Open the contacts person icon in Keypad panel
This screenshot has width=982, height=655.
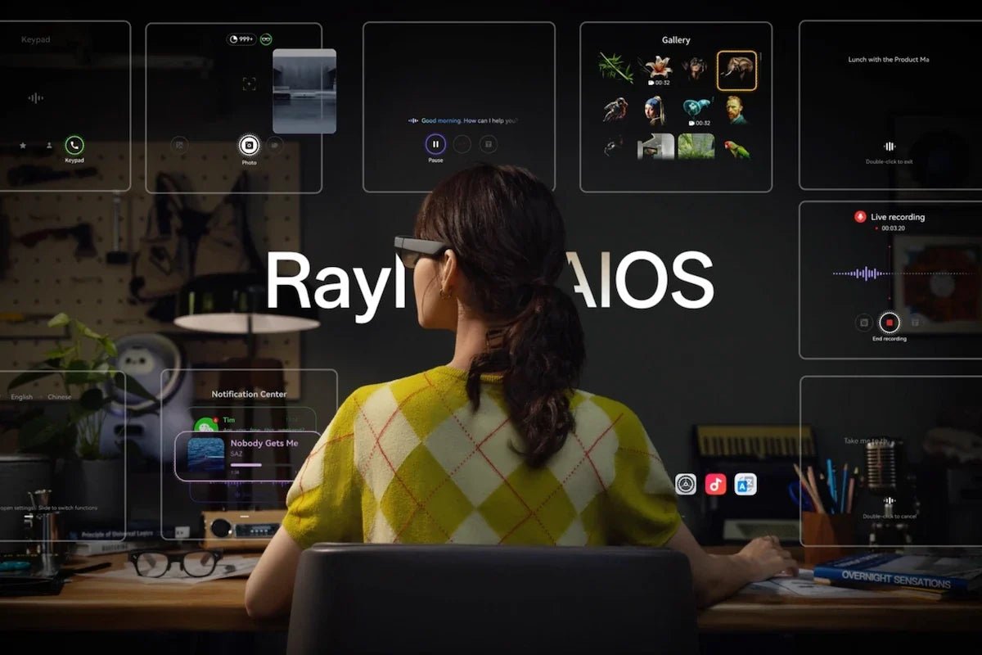click(x=49, y=146)
